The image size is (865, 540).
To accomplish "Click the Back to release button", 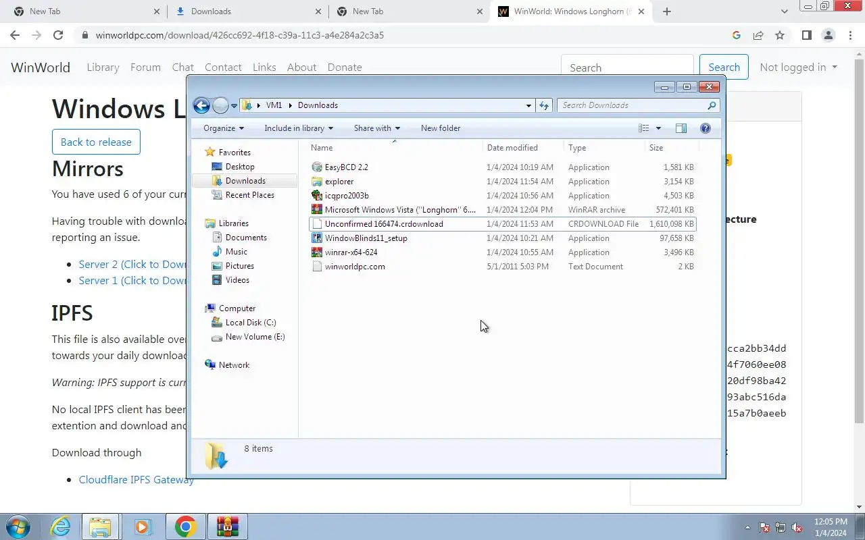I will pos(96,142).
